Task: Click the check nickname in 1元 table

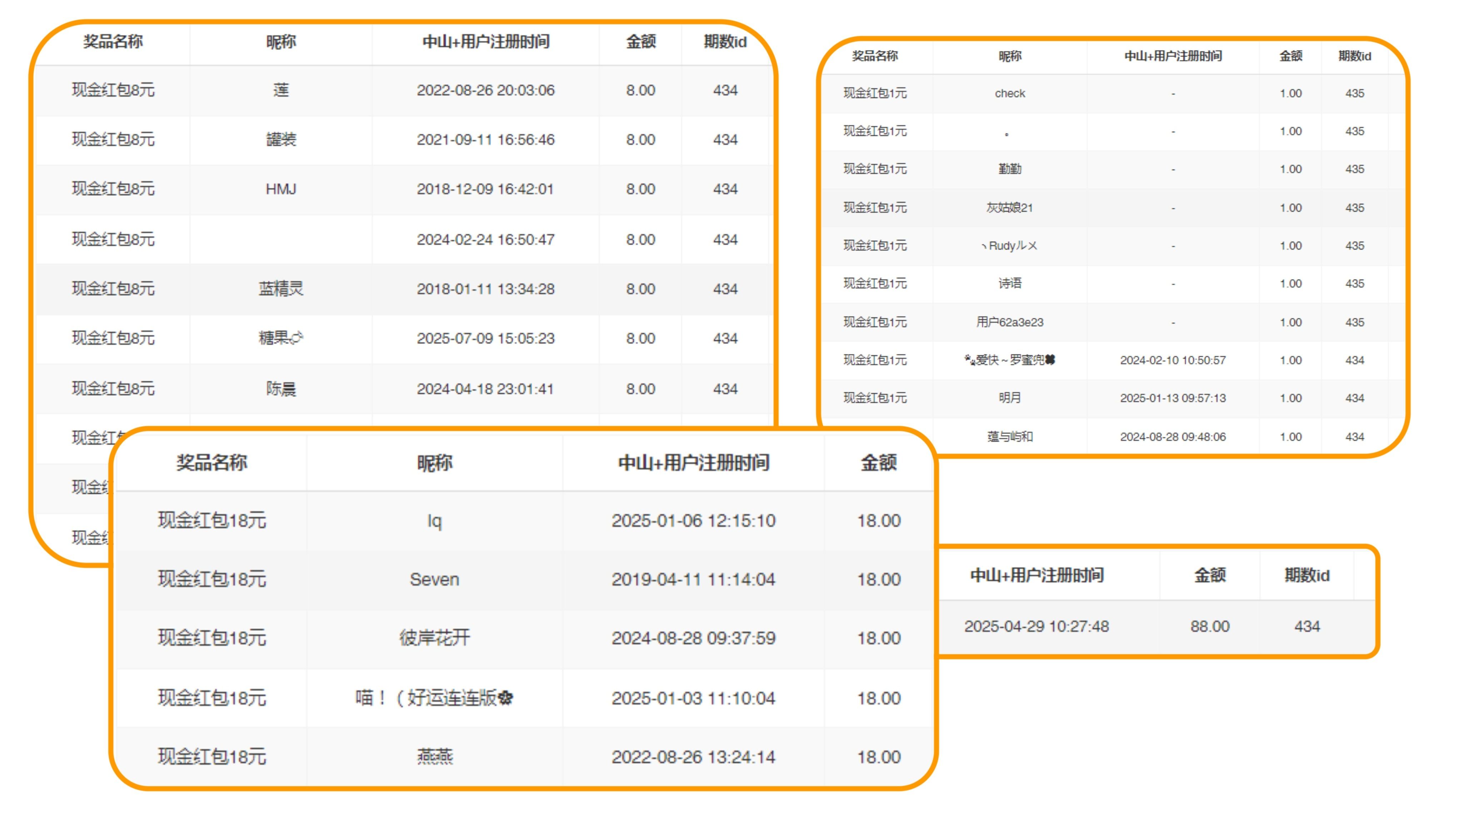Action: (1009, 93)
